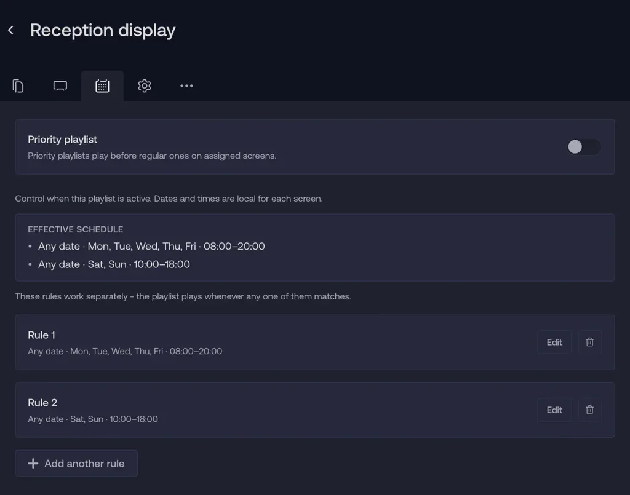Screen dimensions: 630x495
Task: Click the Priority playlist heading
Action: click(62, 140)
